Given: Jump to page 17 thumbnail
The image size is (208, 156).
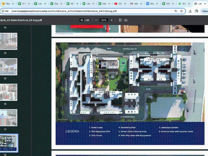Looking at the screenshot, I should point(8,117).
